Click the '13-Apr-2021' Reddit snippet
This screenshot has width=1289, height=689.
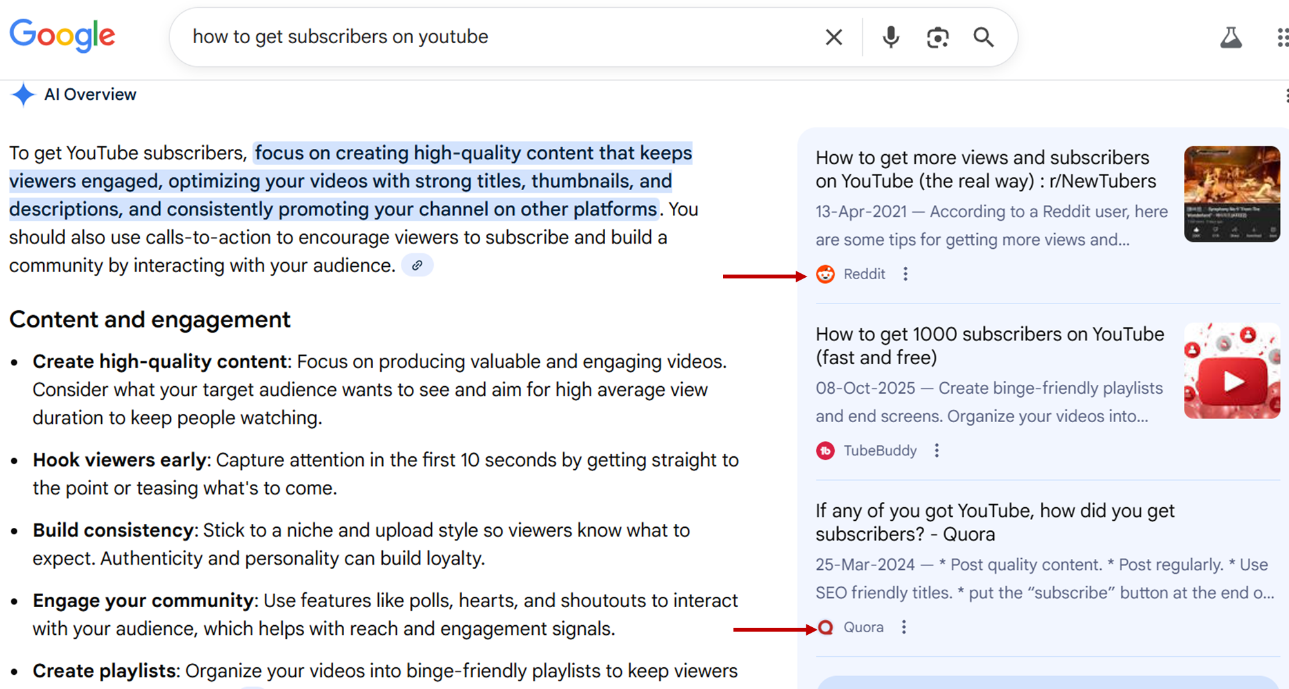pyautogui.click(x=991, y=226)
